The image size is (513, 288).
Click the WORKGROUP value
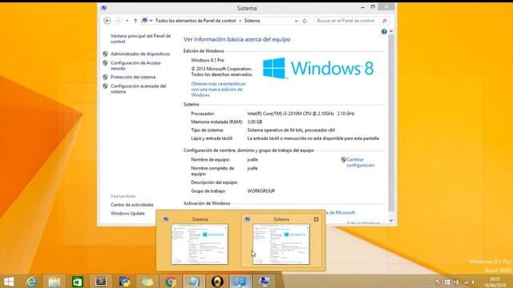click(261, 191)
